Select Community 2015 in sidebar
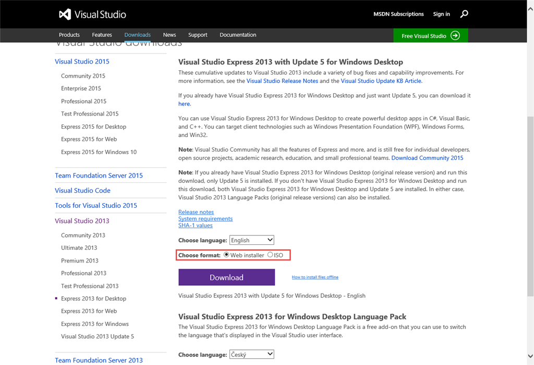 point(83,76)
